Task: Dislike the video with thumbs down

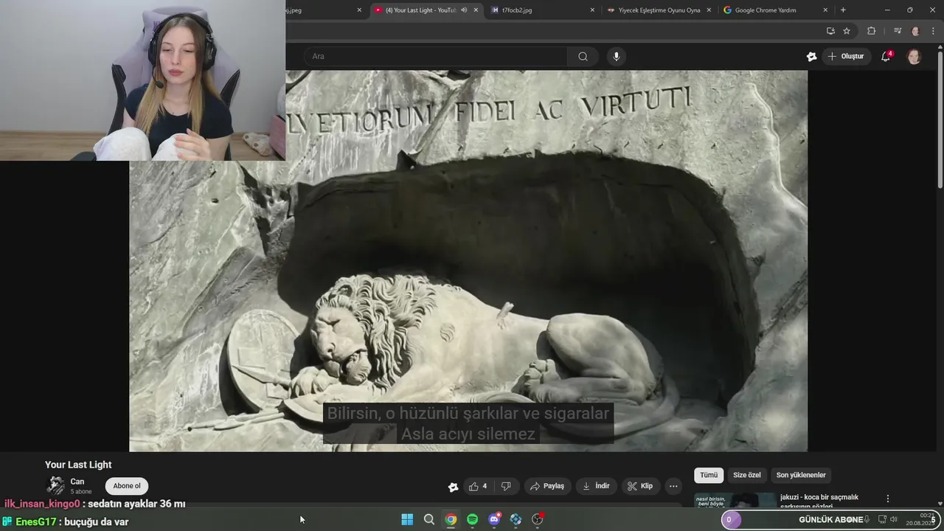Action: click(x=506, y=486)
